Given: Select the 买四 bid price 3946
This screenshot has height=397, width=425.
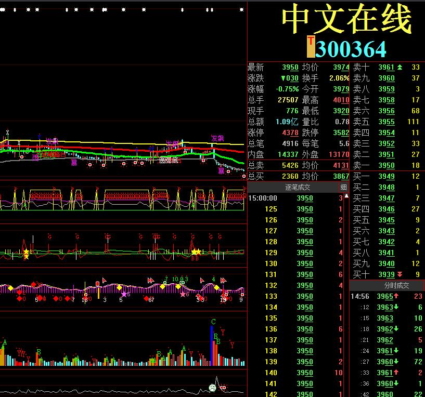Looking at the screenshot, I should point(386,209).
